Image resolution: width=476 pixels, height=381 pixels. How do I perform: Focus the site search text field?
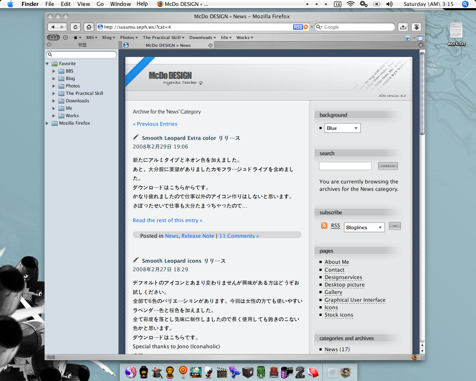(x=345, y=166)
